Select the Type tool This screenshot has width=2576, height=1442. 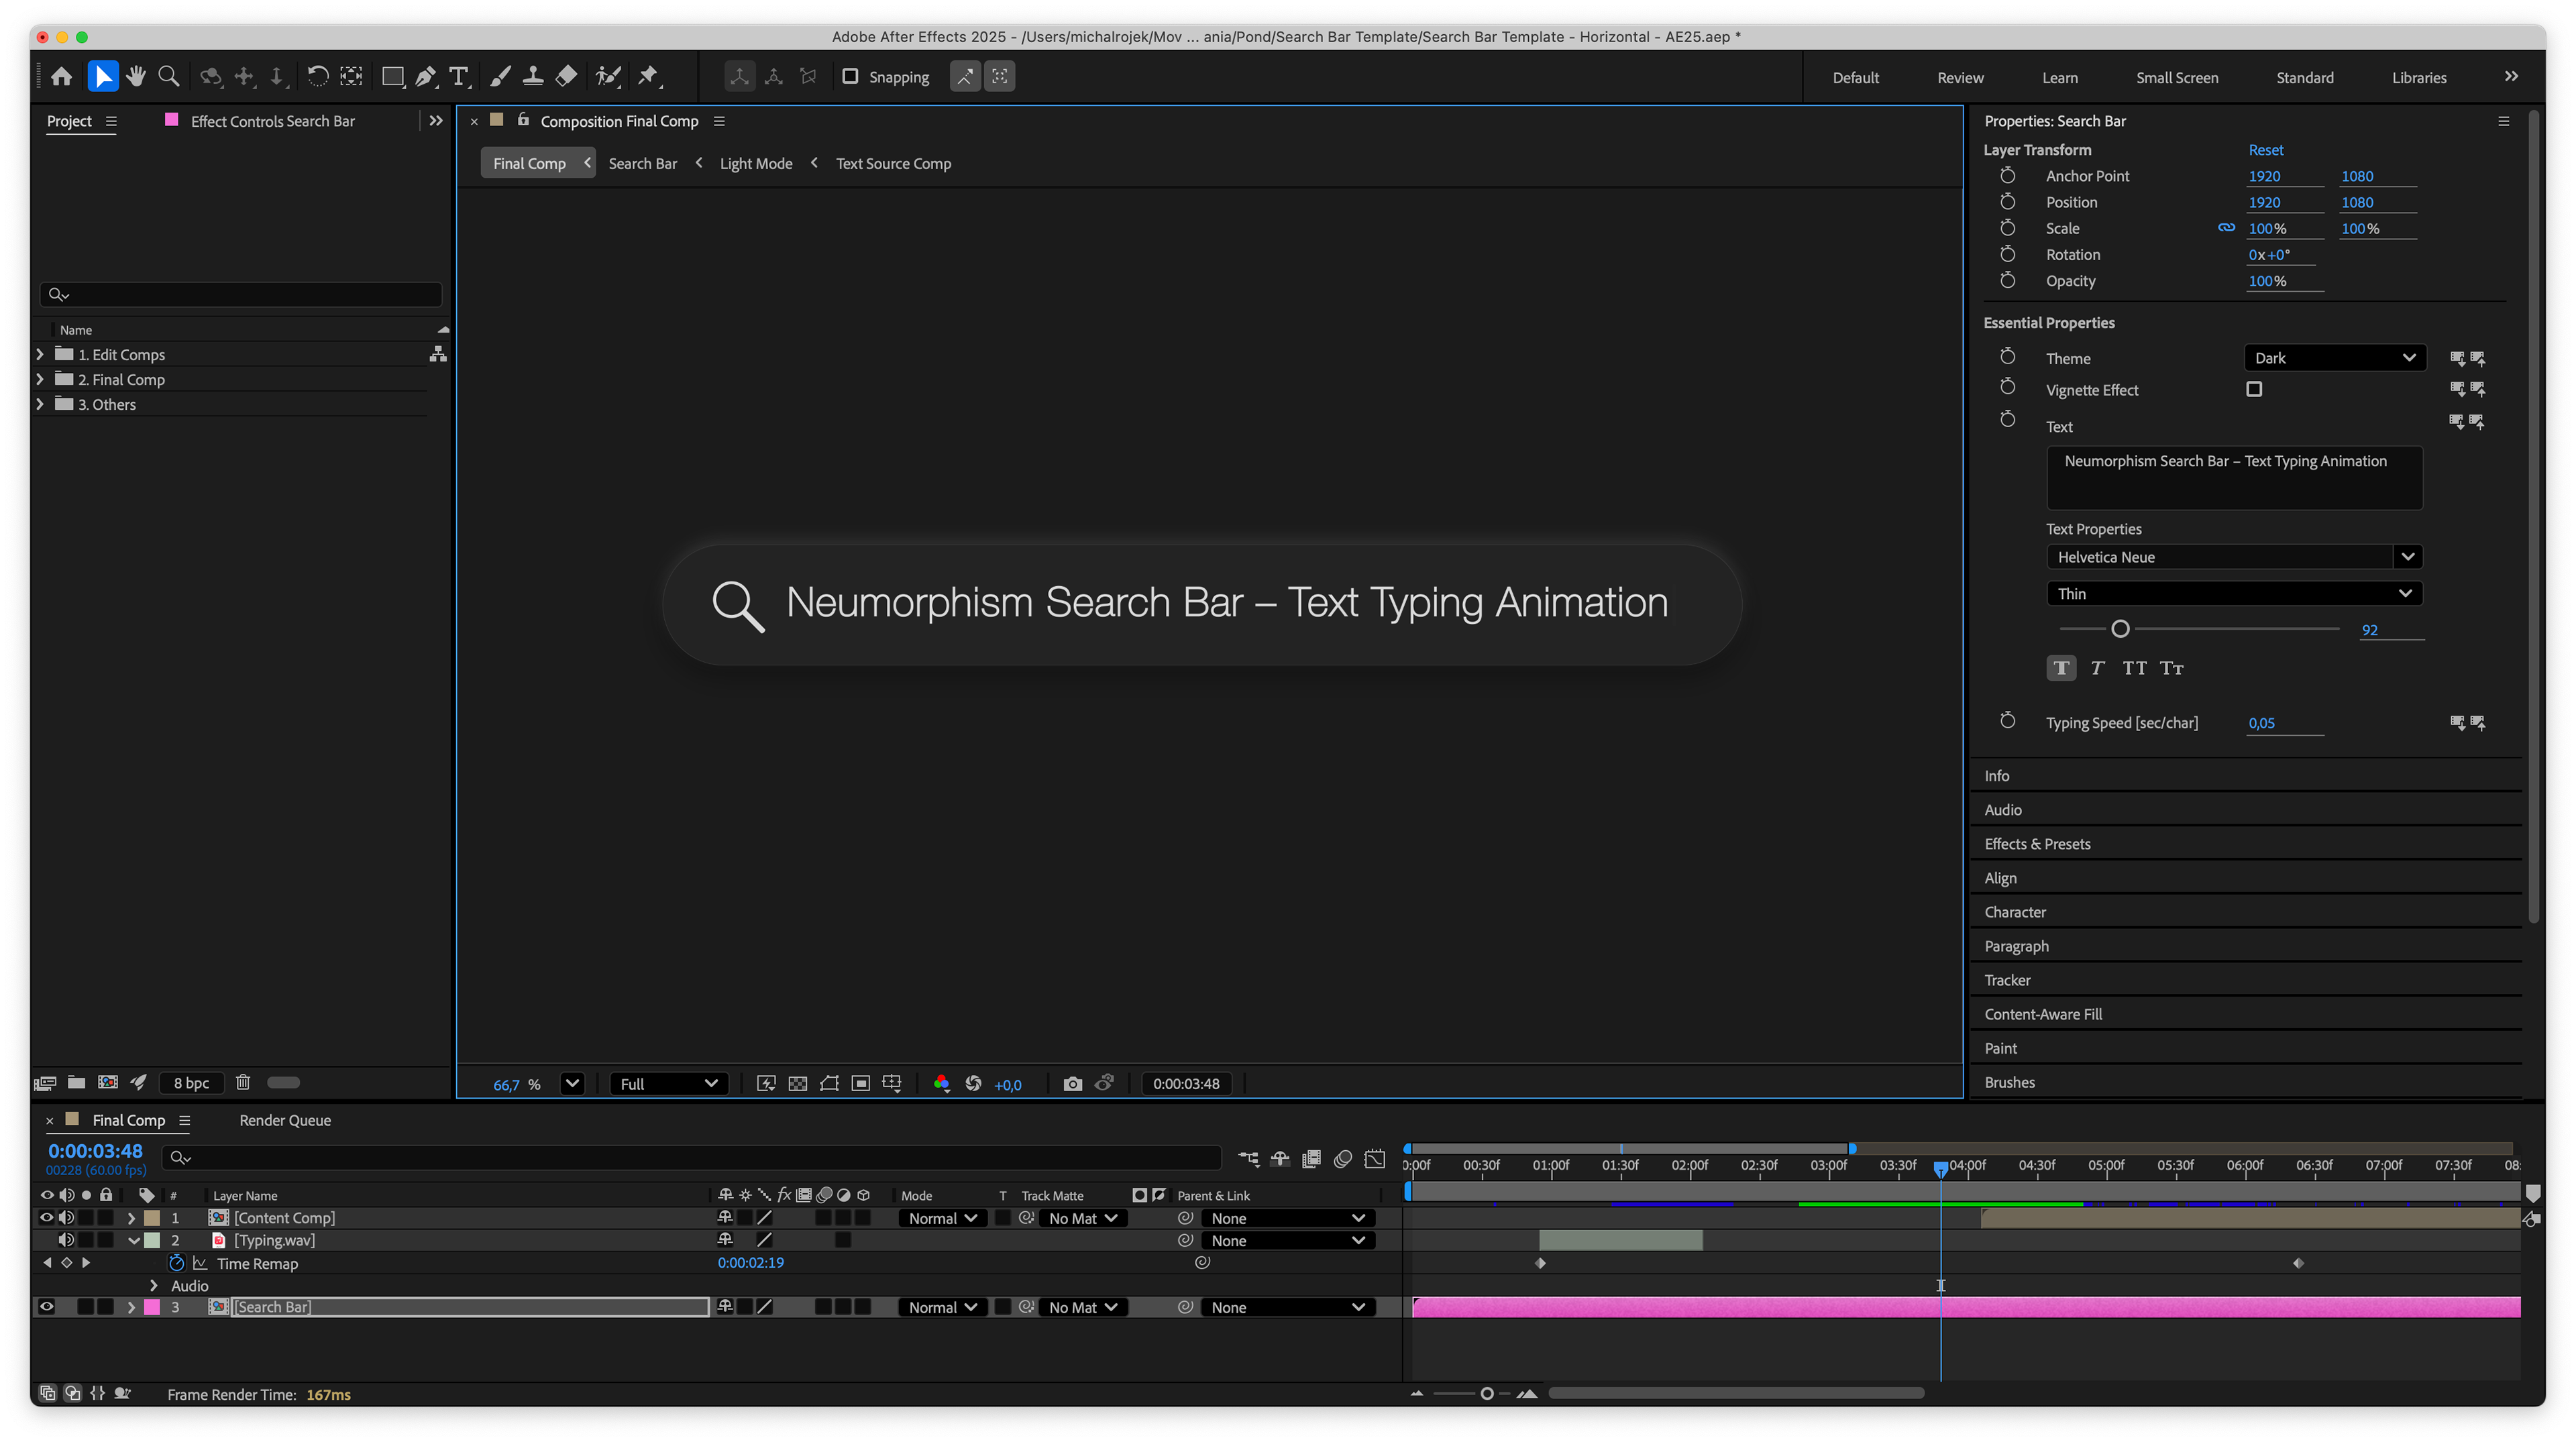click(459, 77)
